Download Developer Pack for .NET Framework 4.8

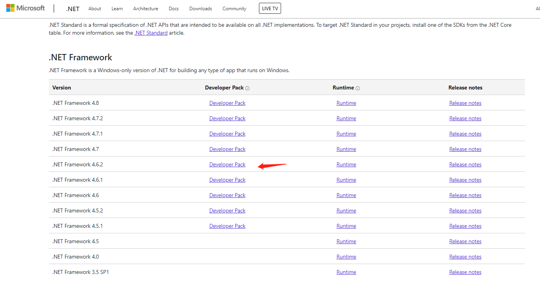coord(227,103)
